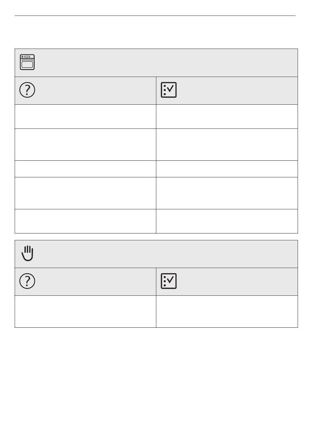
Task: Click the oven appliance icon
Action: click(x=27, y=62)
